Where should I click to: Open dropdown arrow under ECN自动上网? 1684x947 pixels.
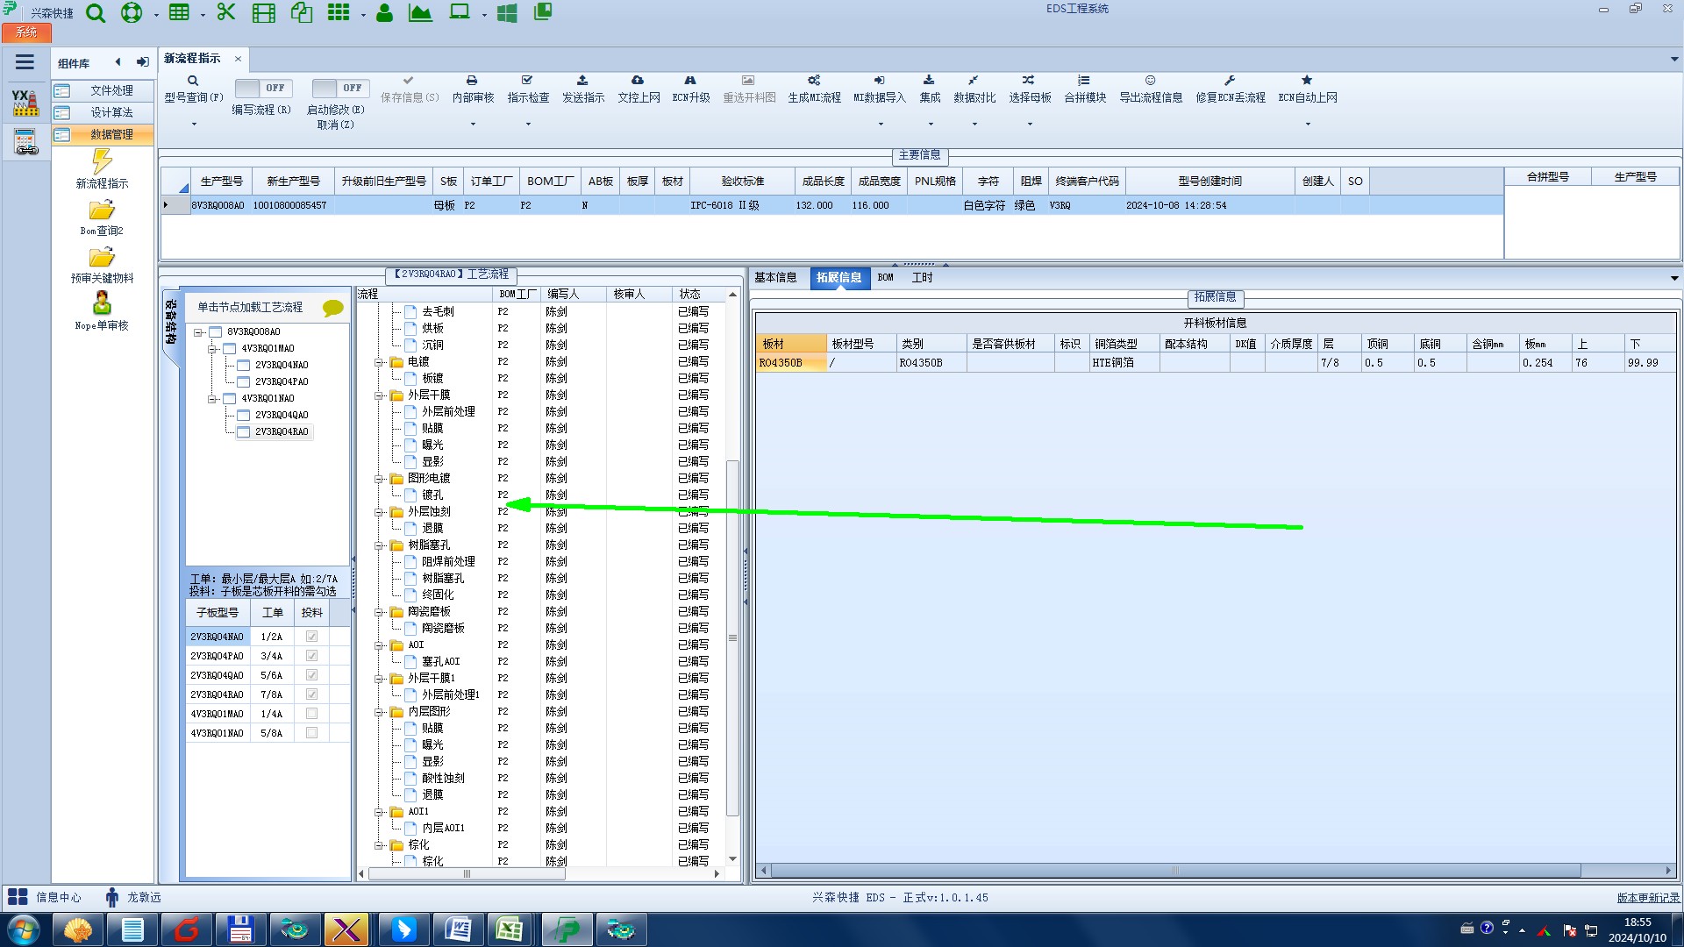point(1307,124)
